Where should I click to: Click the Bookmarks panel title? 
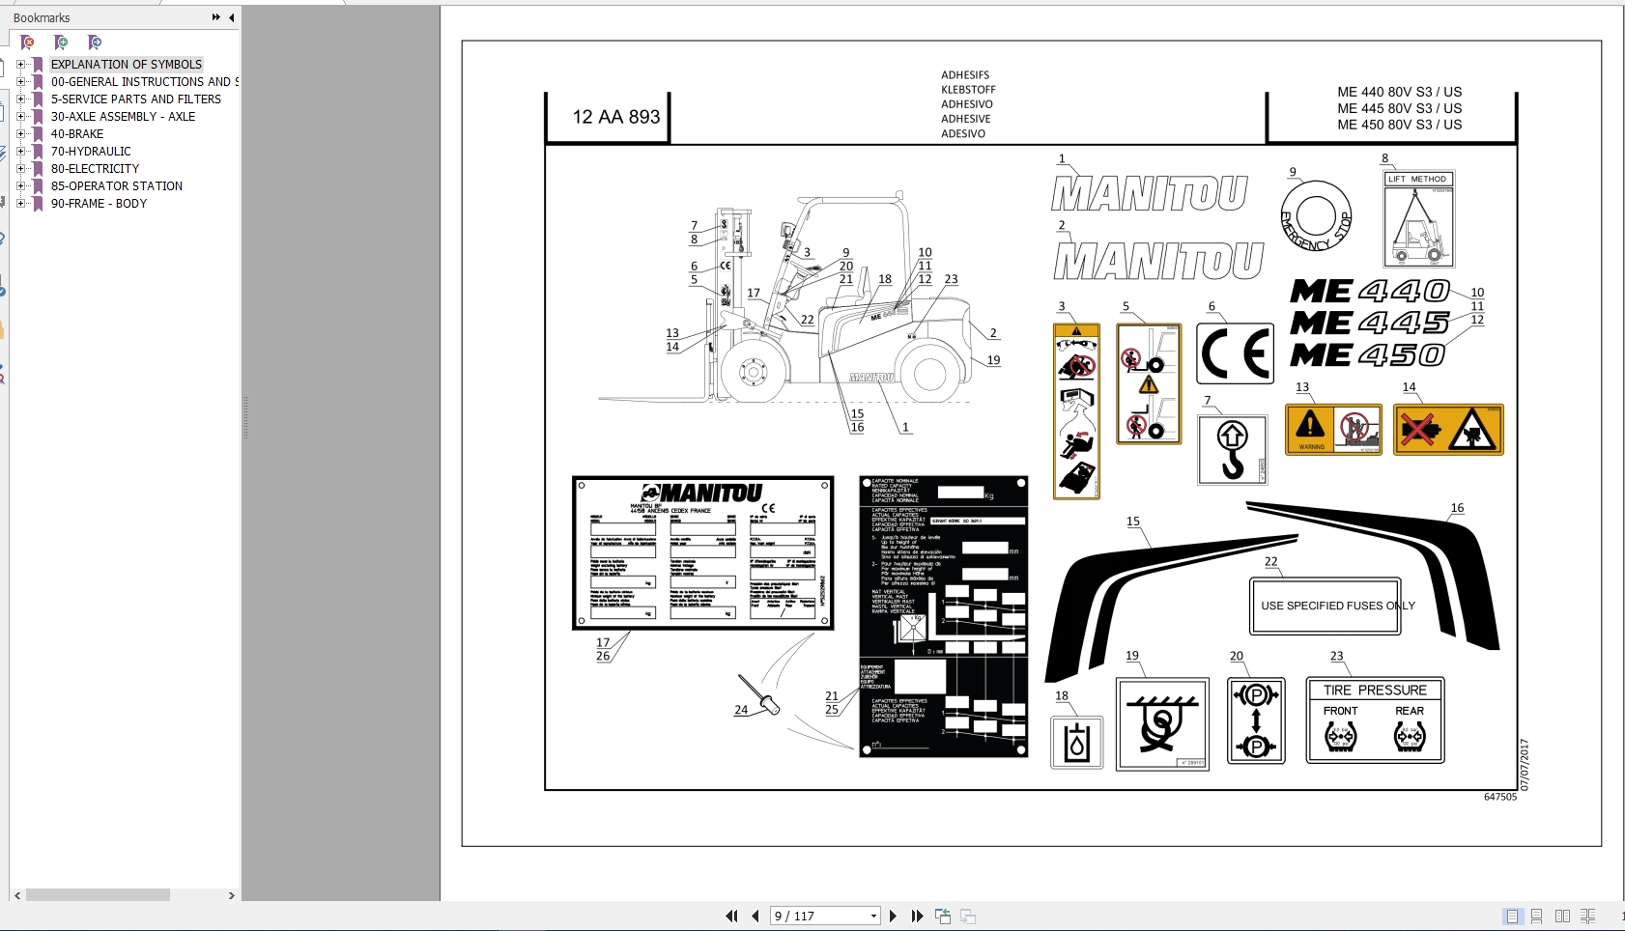[42, 17]
